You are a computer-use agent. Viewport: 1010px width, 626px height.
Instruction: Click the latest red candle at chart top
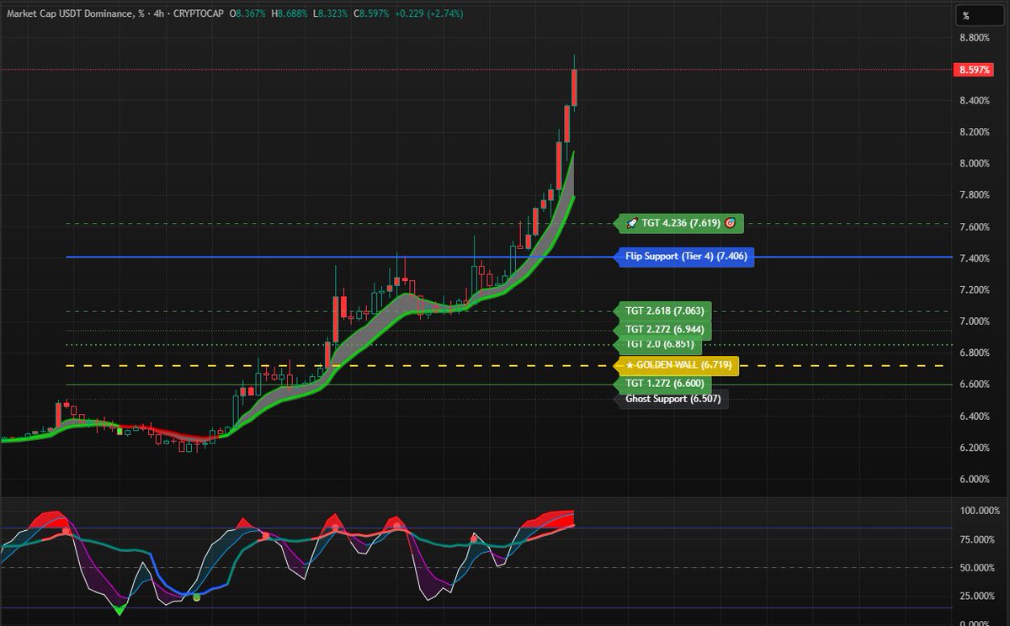pyautogui.click(x=574, y=88)
